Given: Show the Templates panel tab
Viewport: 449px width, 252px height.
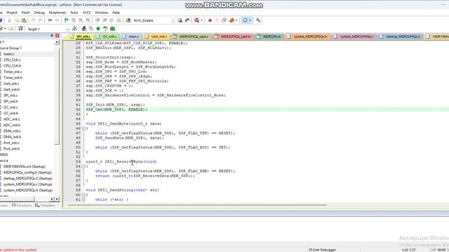Looking at the screenshot, I should point(45,205).
